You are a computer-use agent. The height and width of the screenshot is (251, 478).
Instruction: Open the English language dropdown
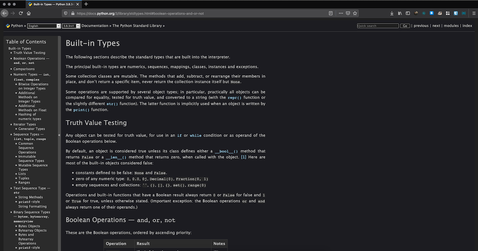[44, 26]
